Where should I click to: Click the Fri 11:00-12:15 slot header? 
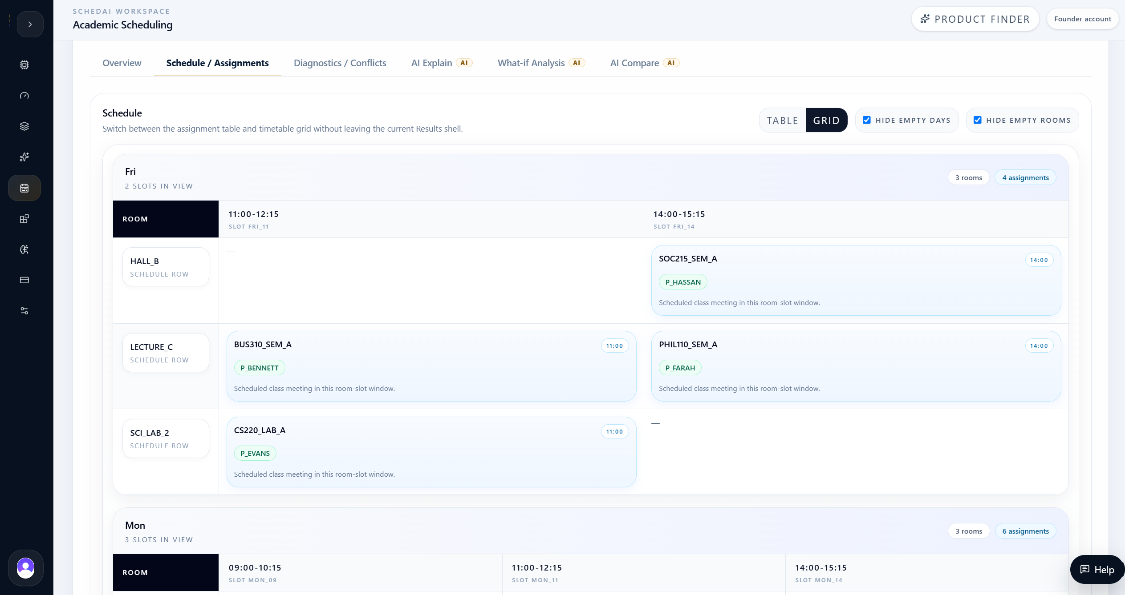click(431, 219)
